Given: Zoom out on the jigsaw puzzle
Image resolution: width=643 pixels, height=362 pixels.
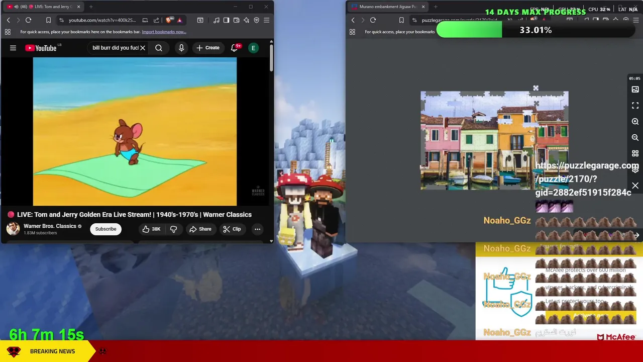Looking at the screenshot, I should point(635,138).
